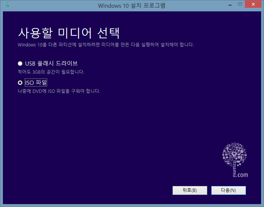Click the maximize window icon

pos(240,4)
